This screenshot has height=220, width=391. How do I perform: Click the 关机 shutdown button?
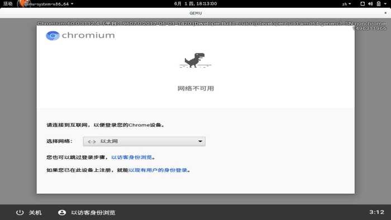pyautogui.click(x=29, y=213)
